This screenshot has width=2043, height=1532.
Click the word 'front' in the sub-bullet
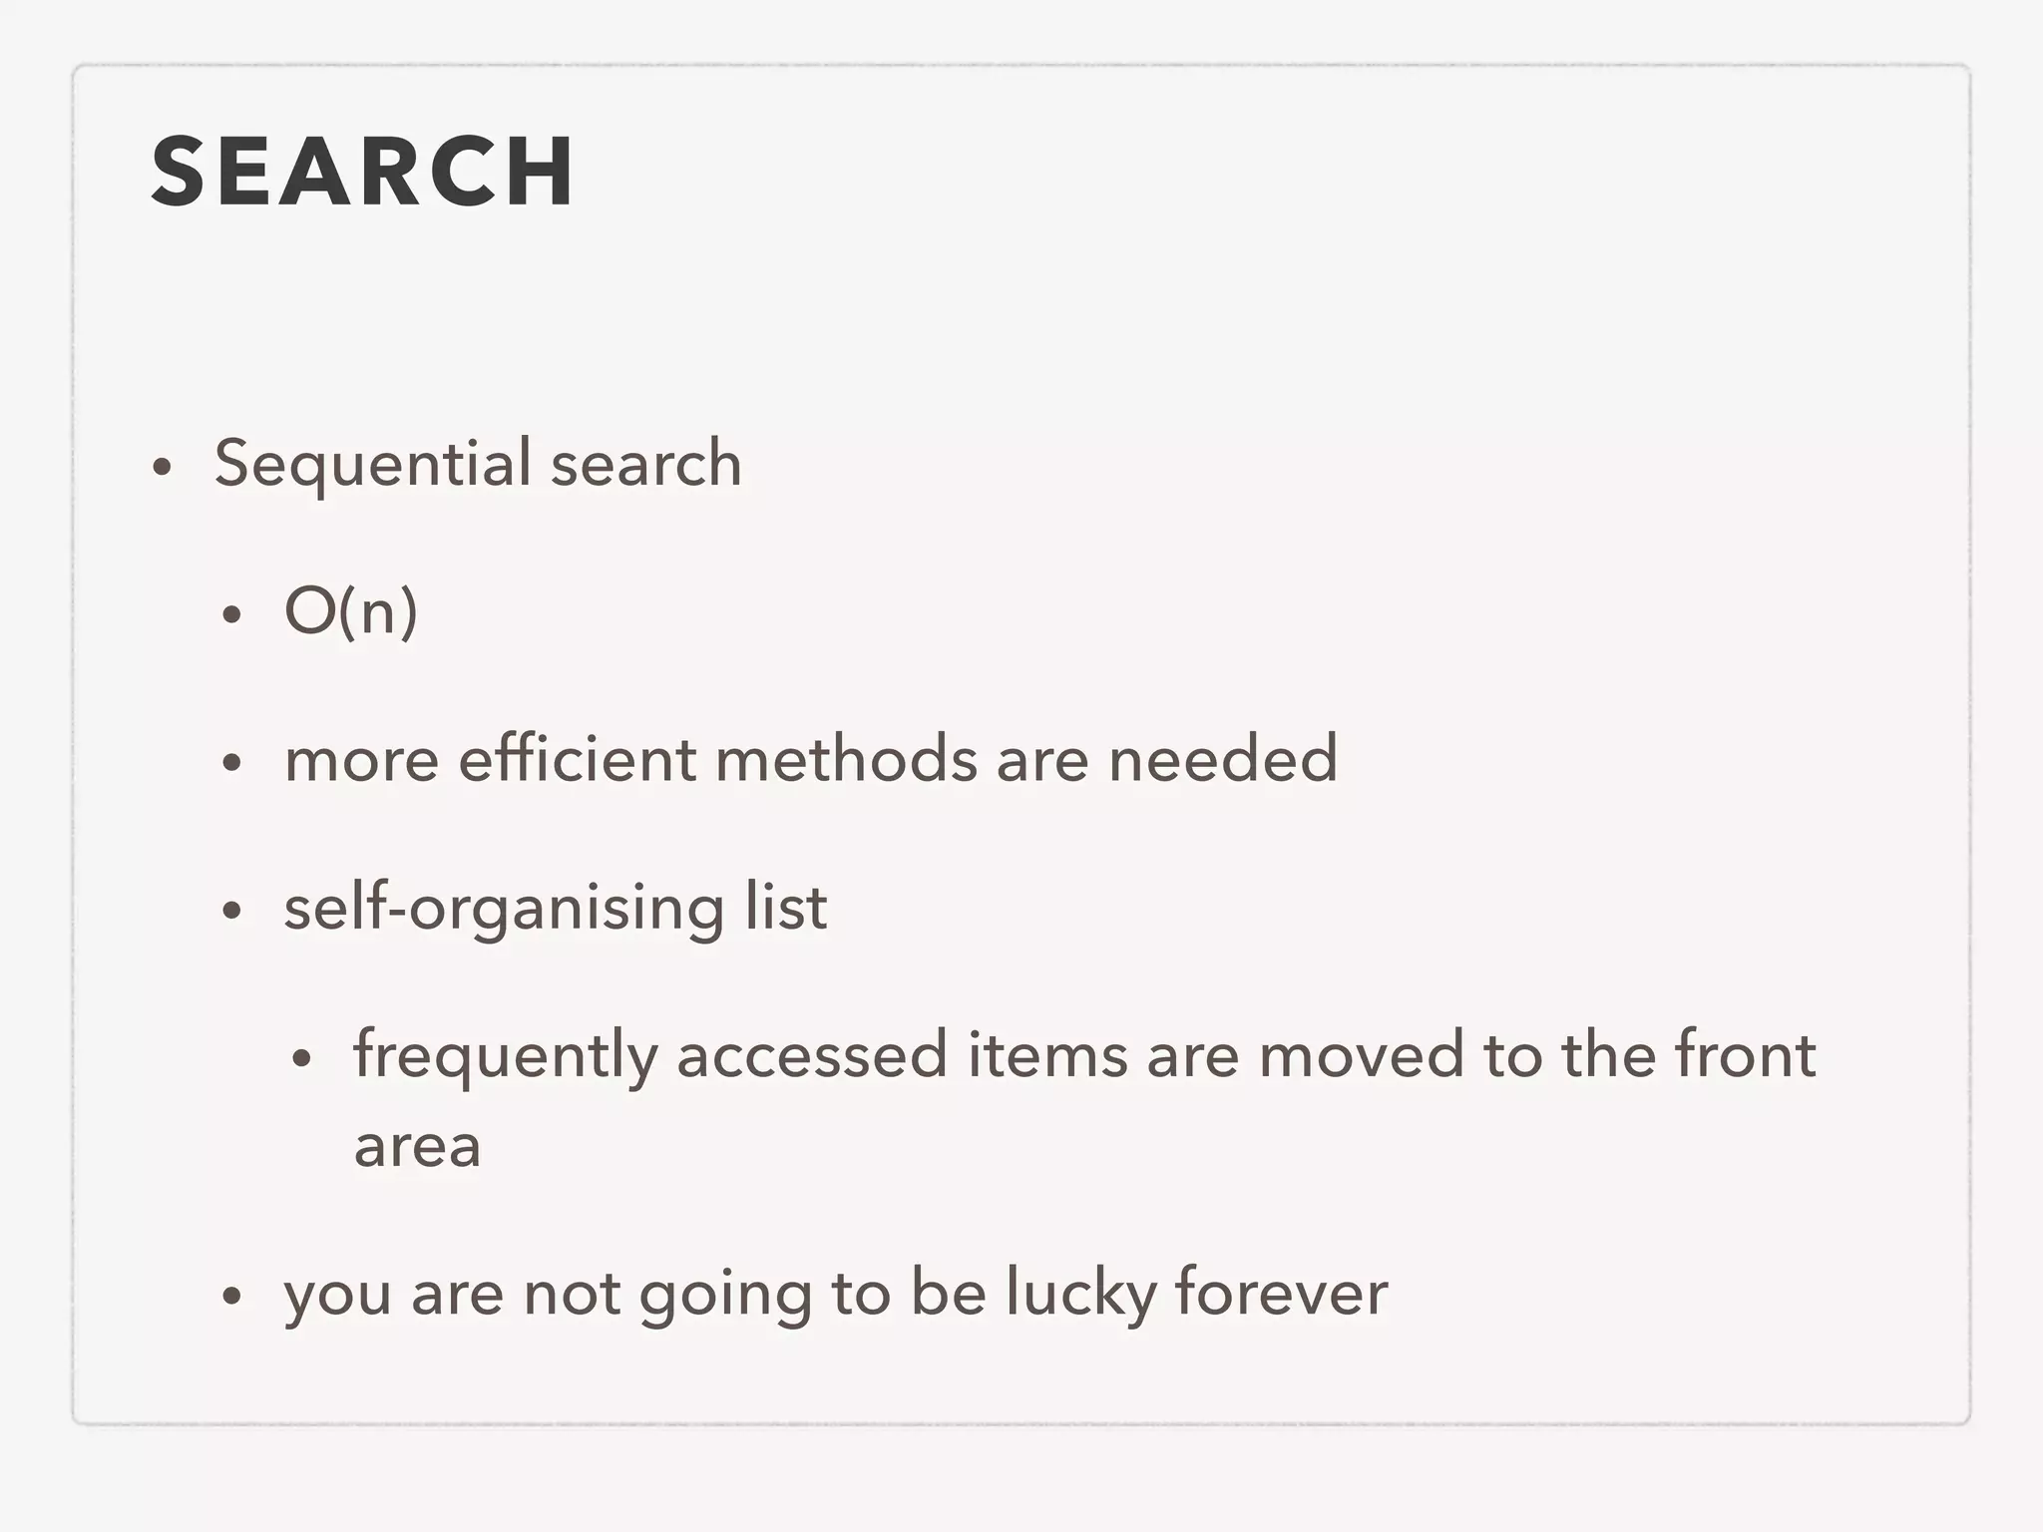click(x=1746, y=1053)
